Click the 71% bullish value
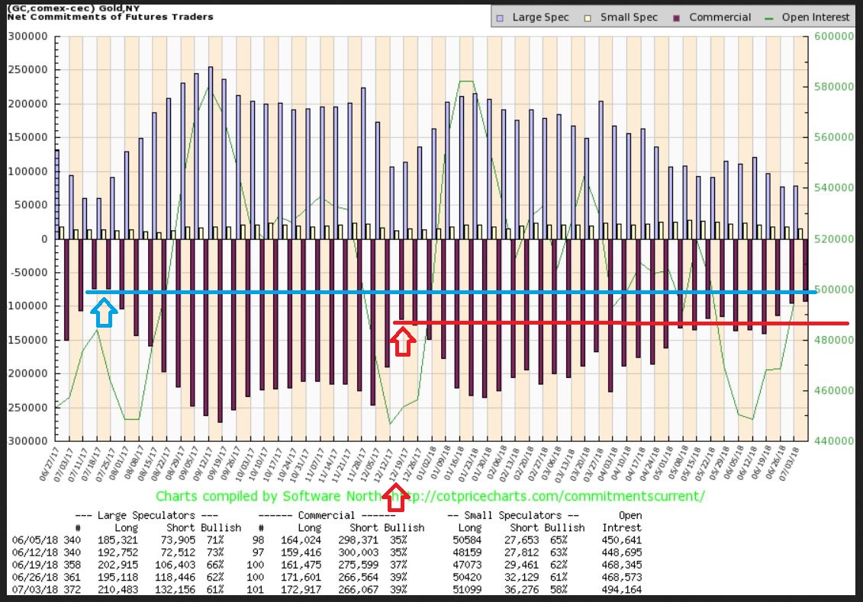The image size is (863, 602). (x=215, y=540)
